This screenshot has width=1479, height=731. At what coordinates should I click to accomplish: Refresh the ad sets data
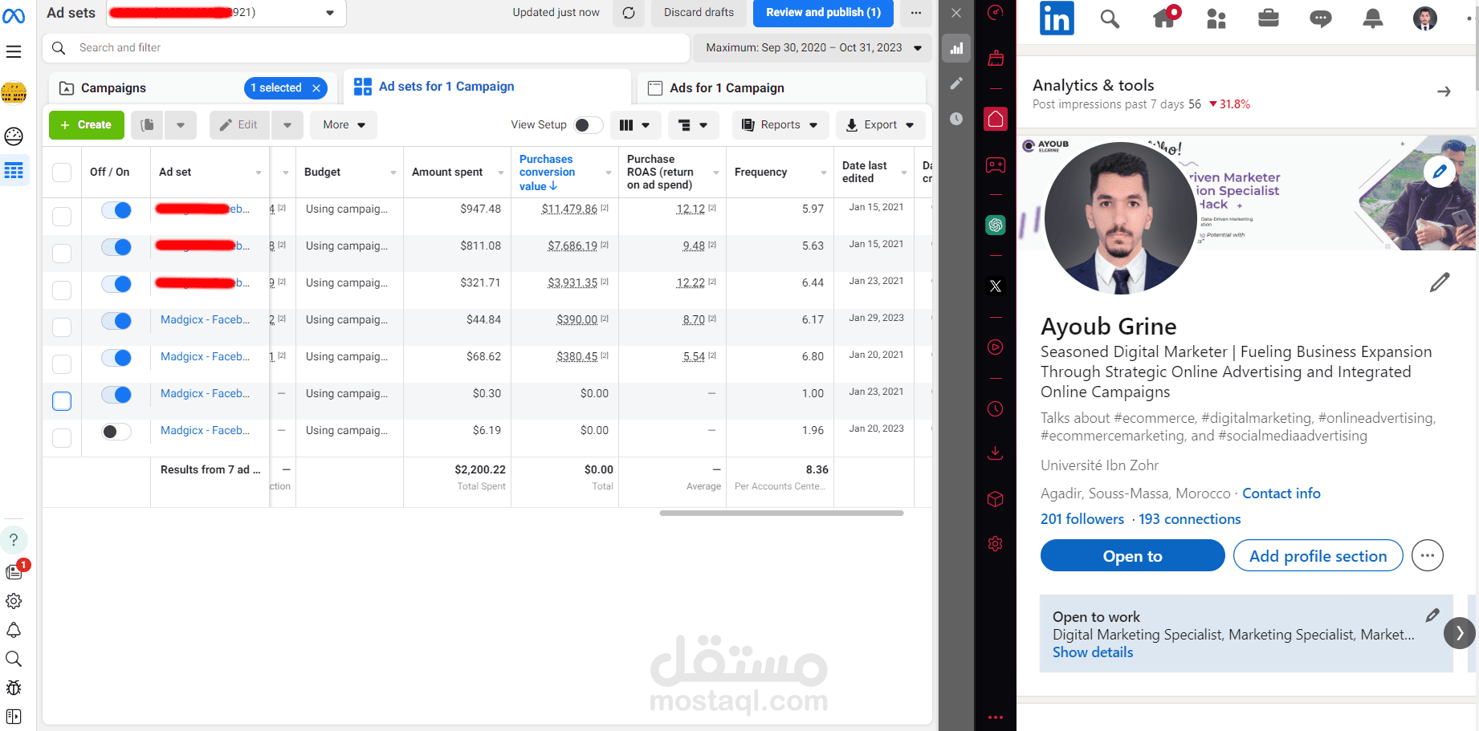(x=629, y=13)
